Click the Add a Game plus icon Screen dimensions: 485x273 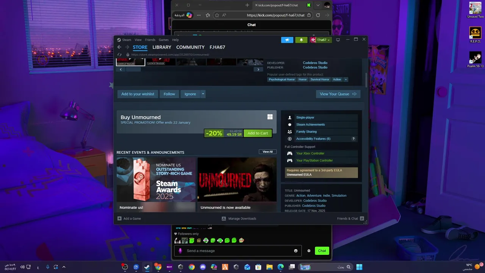[x=119, y=218]
